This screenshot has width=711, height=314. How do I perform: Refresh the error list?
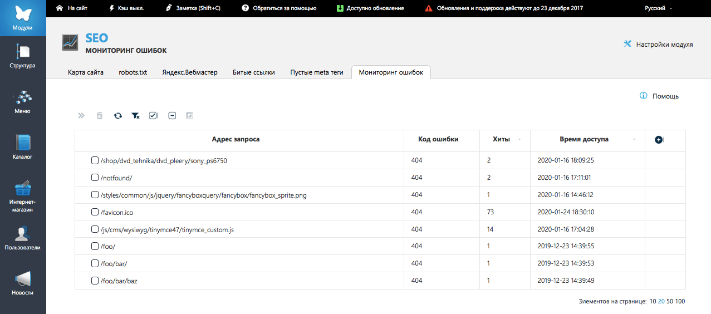click(118, 115)
